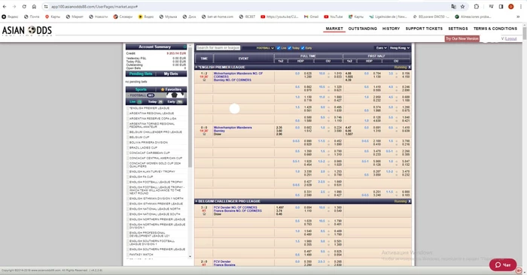Open the browser home page icon
Image resolution: width=527 pixels, height=275 pixels.
34,6
